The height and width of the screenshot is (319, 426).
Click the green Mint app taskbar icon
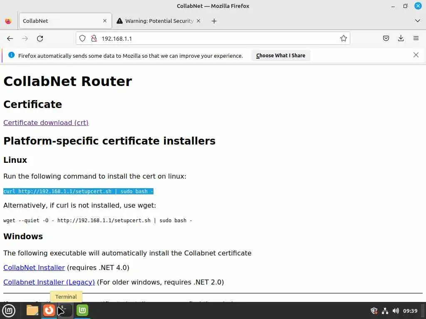pyautogui.click(x=82, y=310)
